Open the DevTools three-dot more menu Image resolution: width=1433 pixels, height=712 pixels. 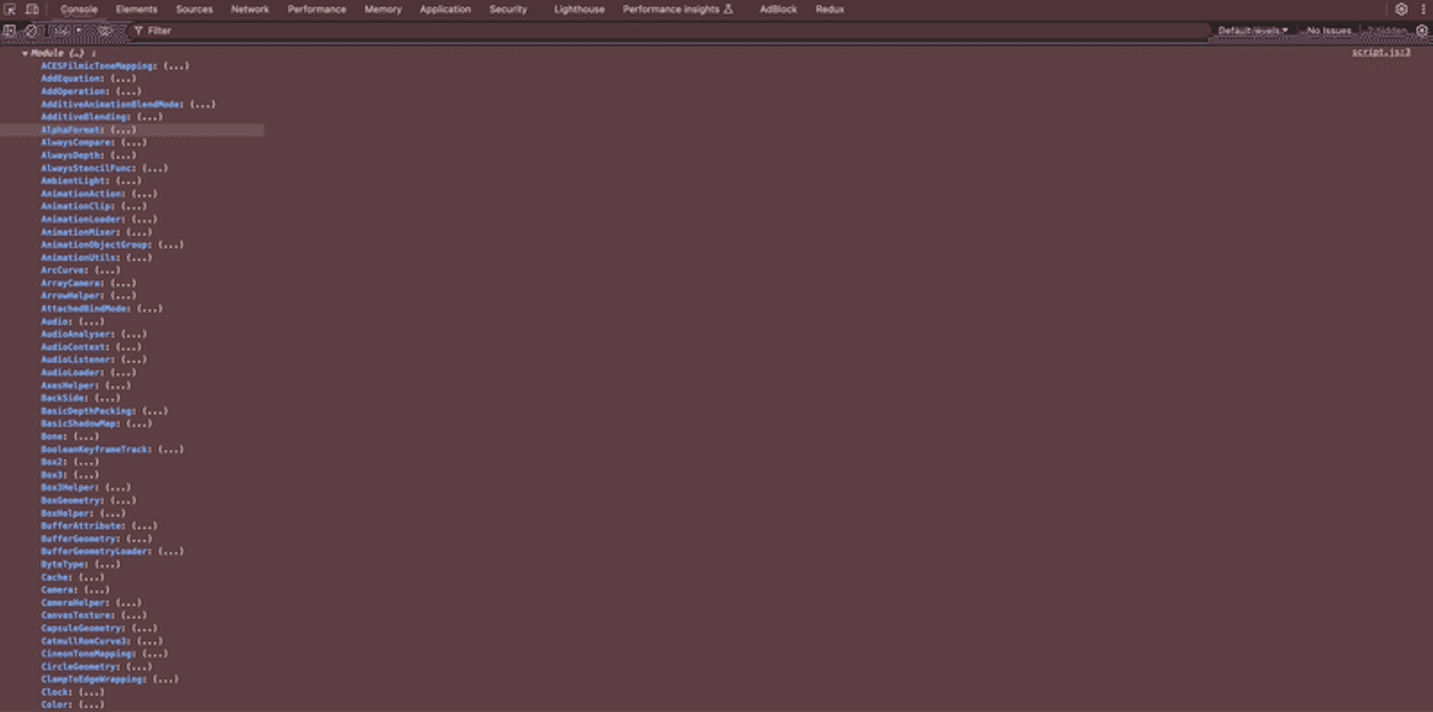click(1422, 9)
